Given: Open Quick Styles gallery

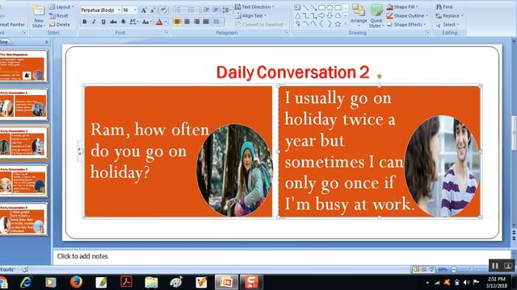Looking at the screenshot, I should pyautogui.click(x=376, y=16).
